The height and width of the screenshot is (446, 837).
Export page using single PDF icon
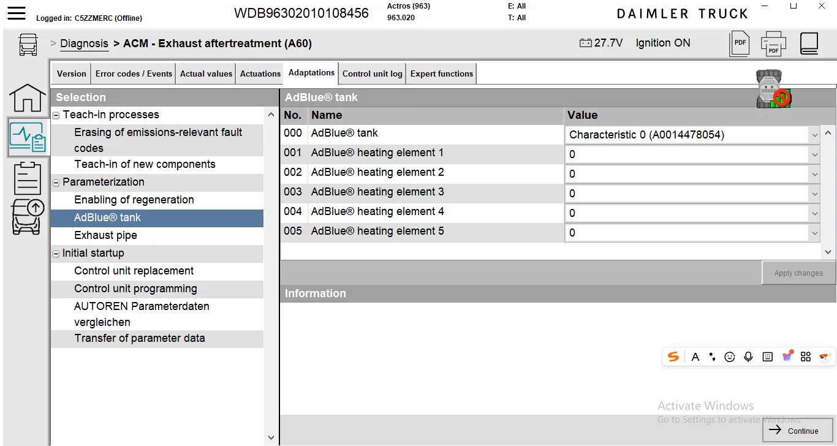pyautogui.click(x=740, y=43)
